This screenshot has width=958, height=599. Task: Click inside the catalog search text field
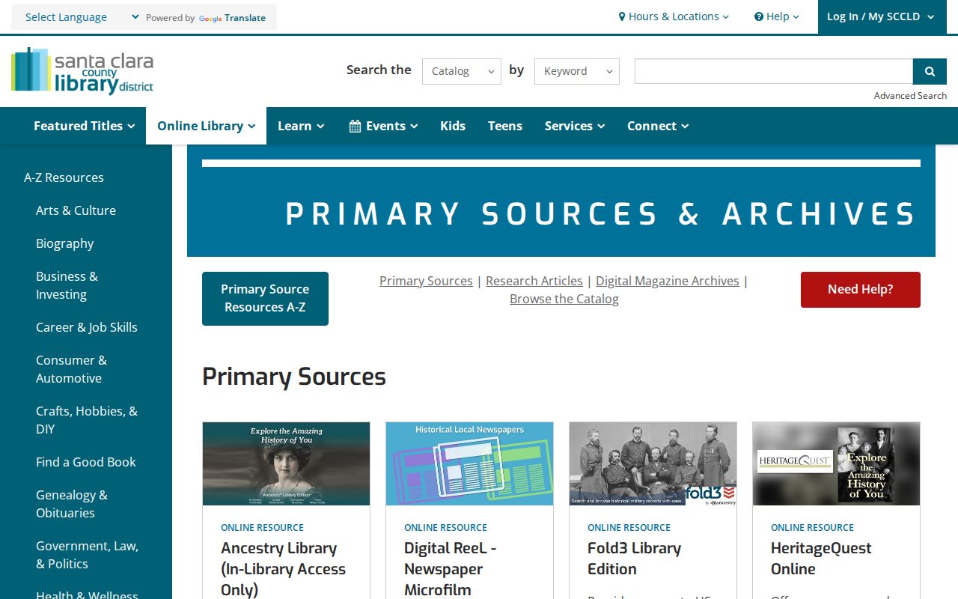[x=773, y=71]
